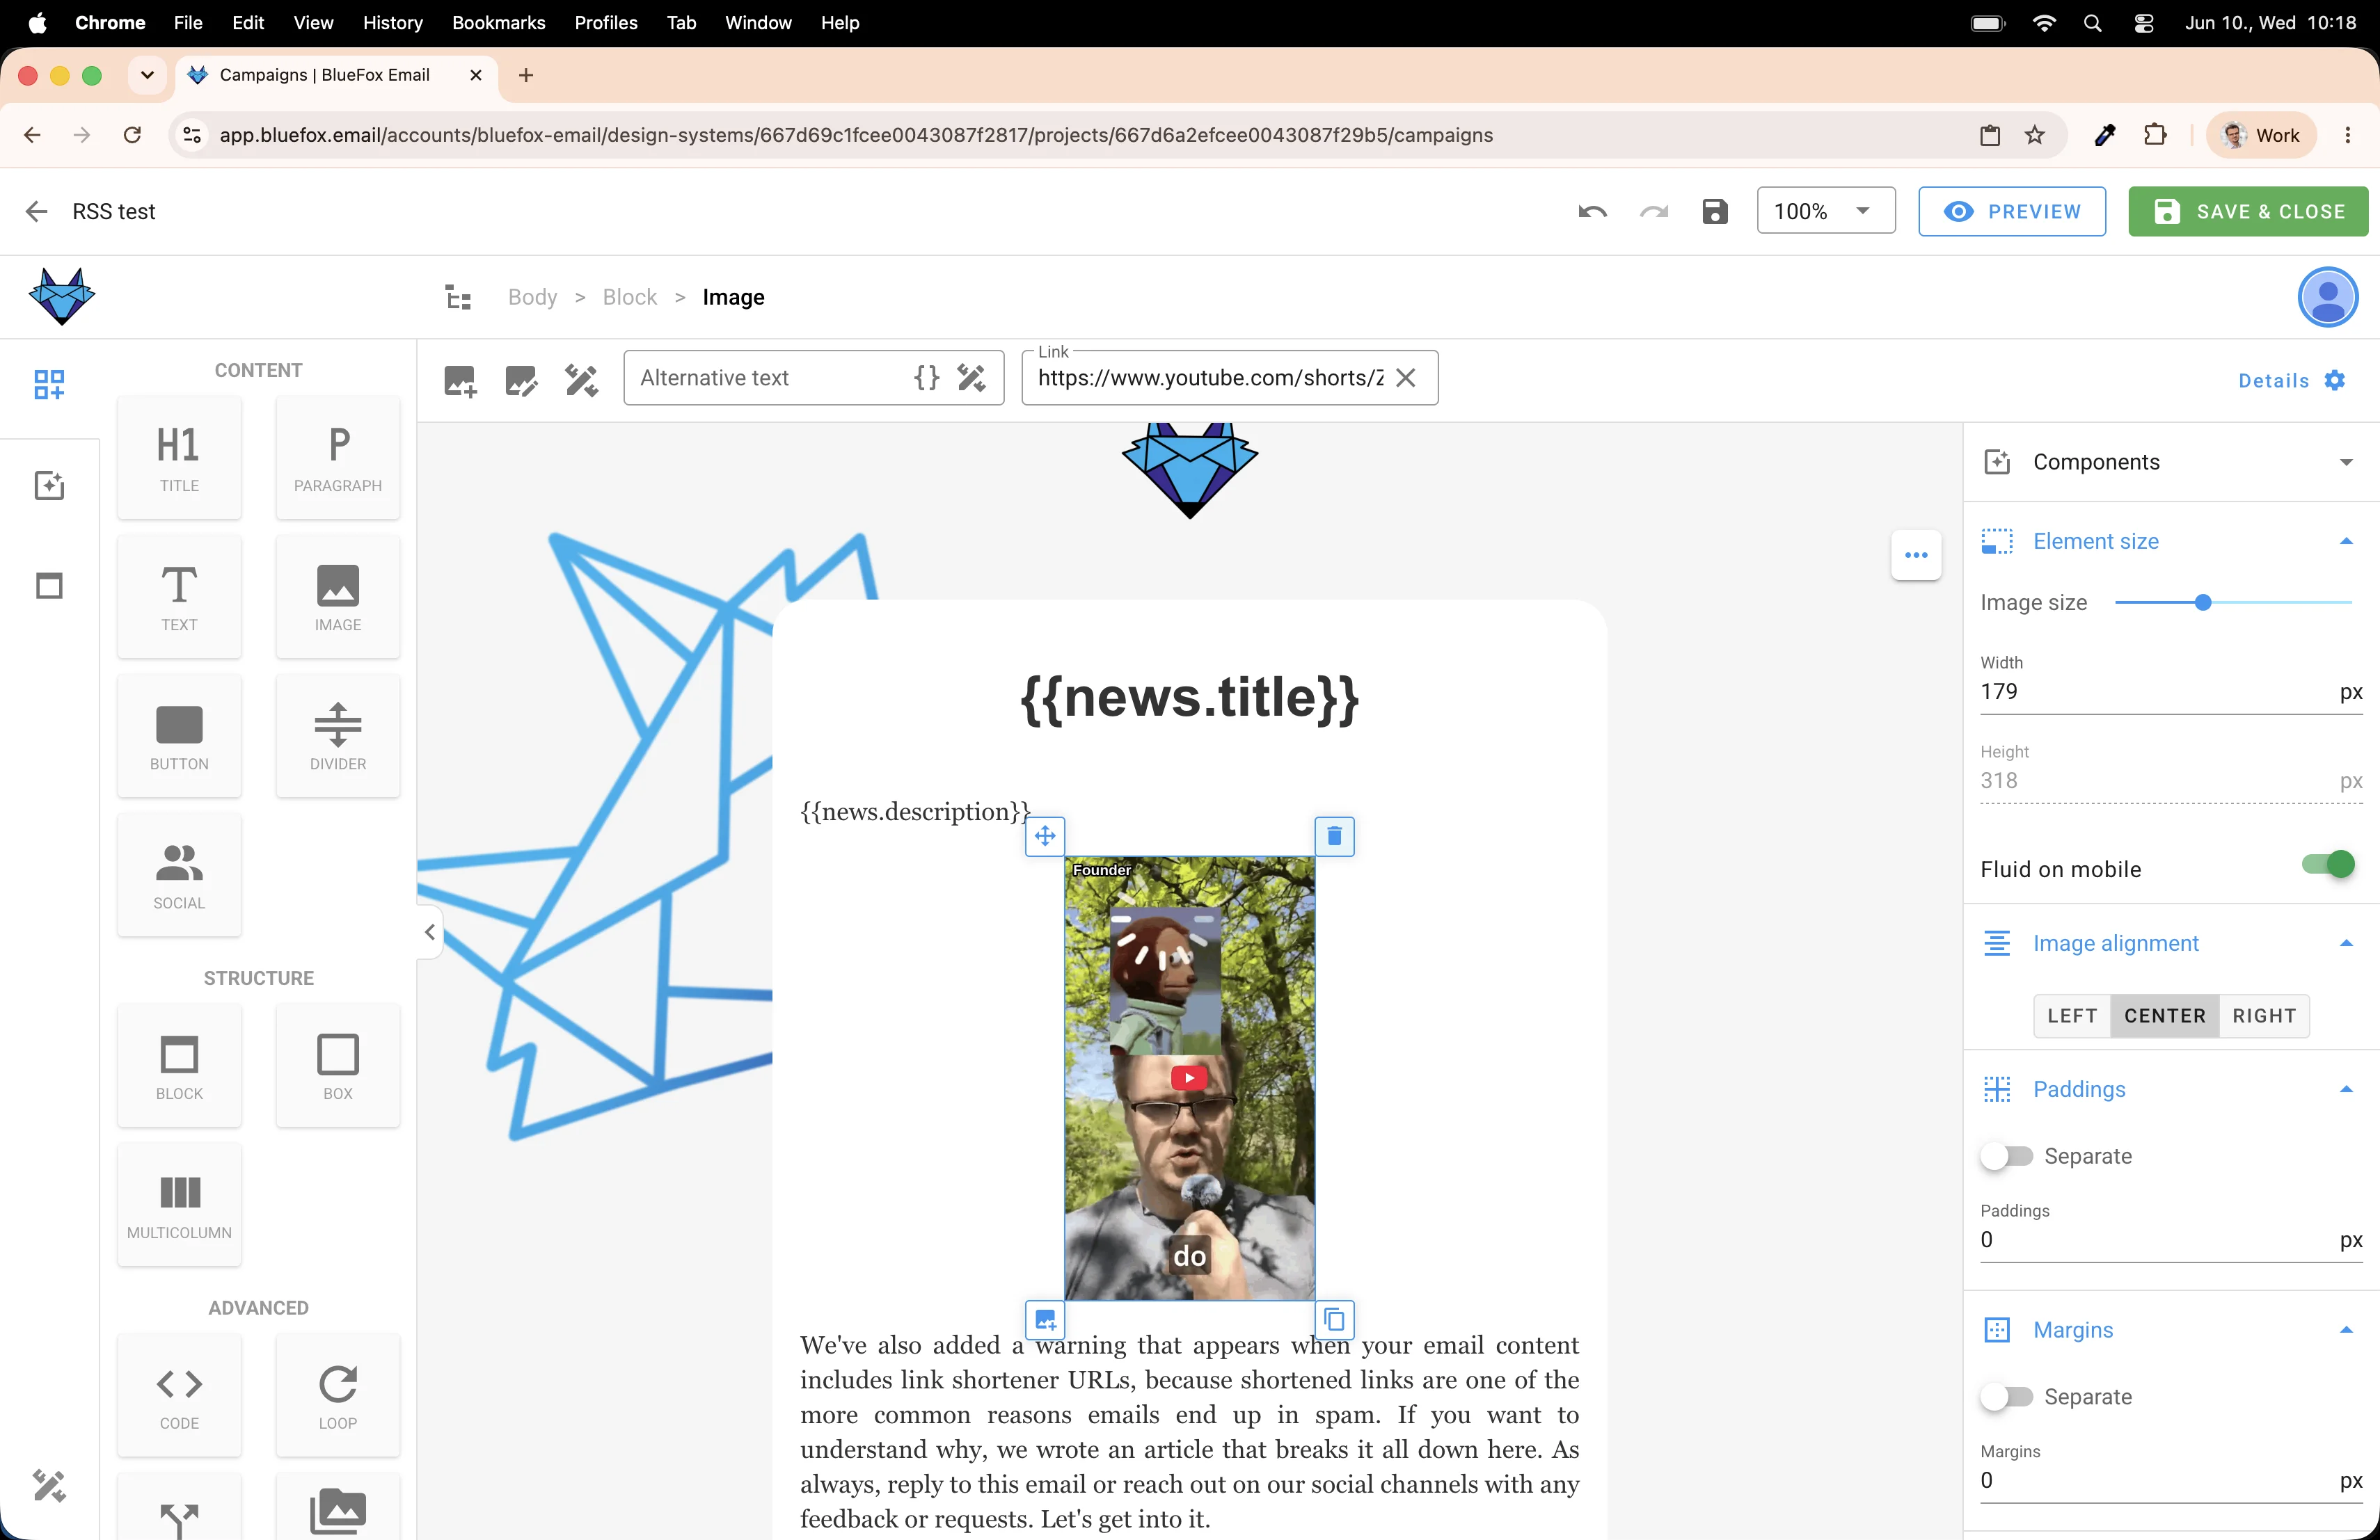This screenshot has width=2380, height=1540.
Task: Open the Profiles menu
Action: point(605,22)
